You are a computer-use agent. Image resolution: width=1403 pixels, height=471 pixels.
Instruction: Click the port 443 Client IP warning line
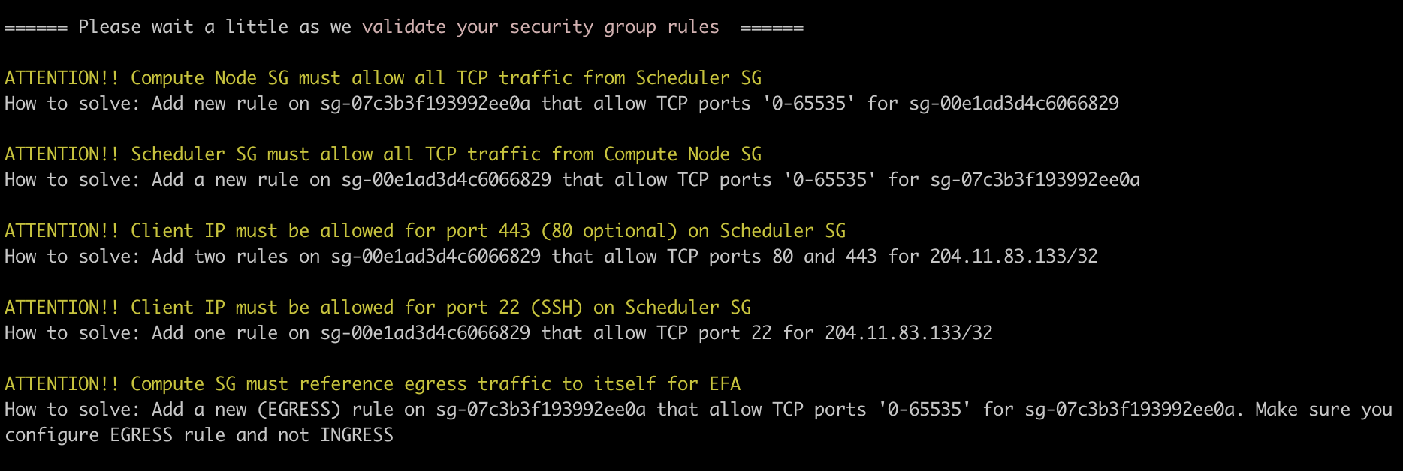[x=424, y=231]
